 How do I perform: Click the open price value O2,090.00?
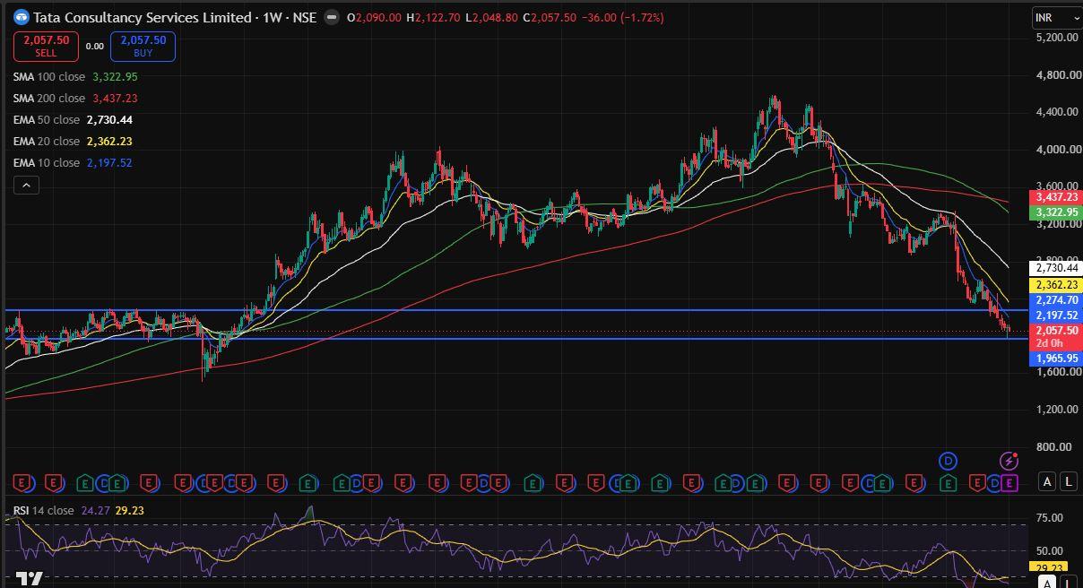(374, 17)
